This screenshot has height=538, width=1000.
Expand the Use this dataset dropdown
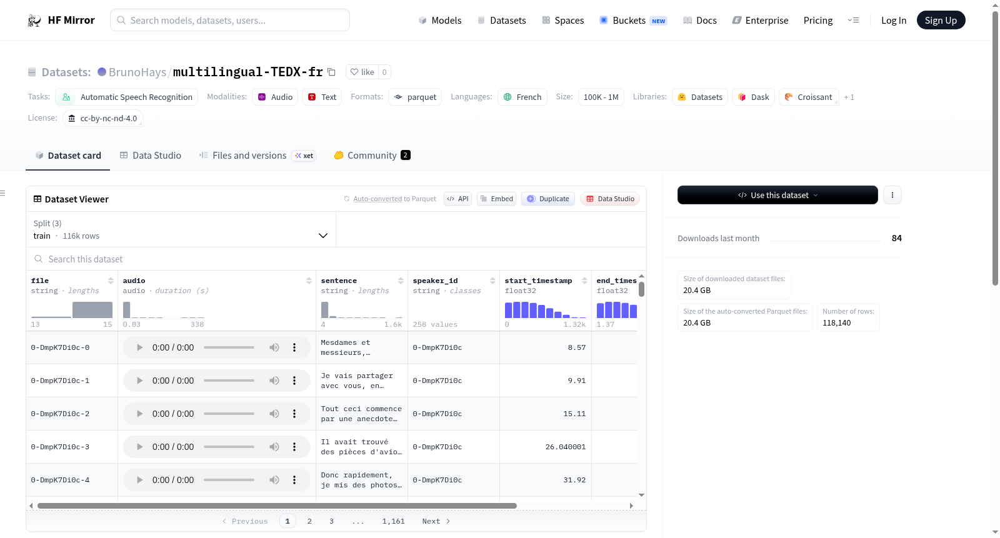pyautogui.click(x=777, y=195)
